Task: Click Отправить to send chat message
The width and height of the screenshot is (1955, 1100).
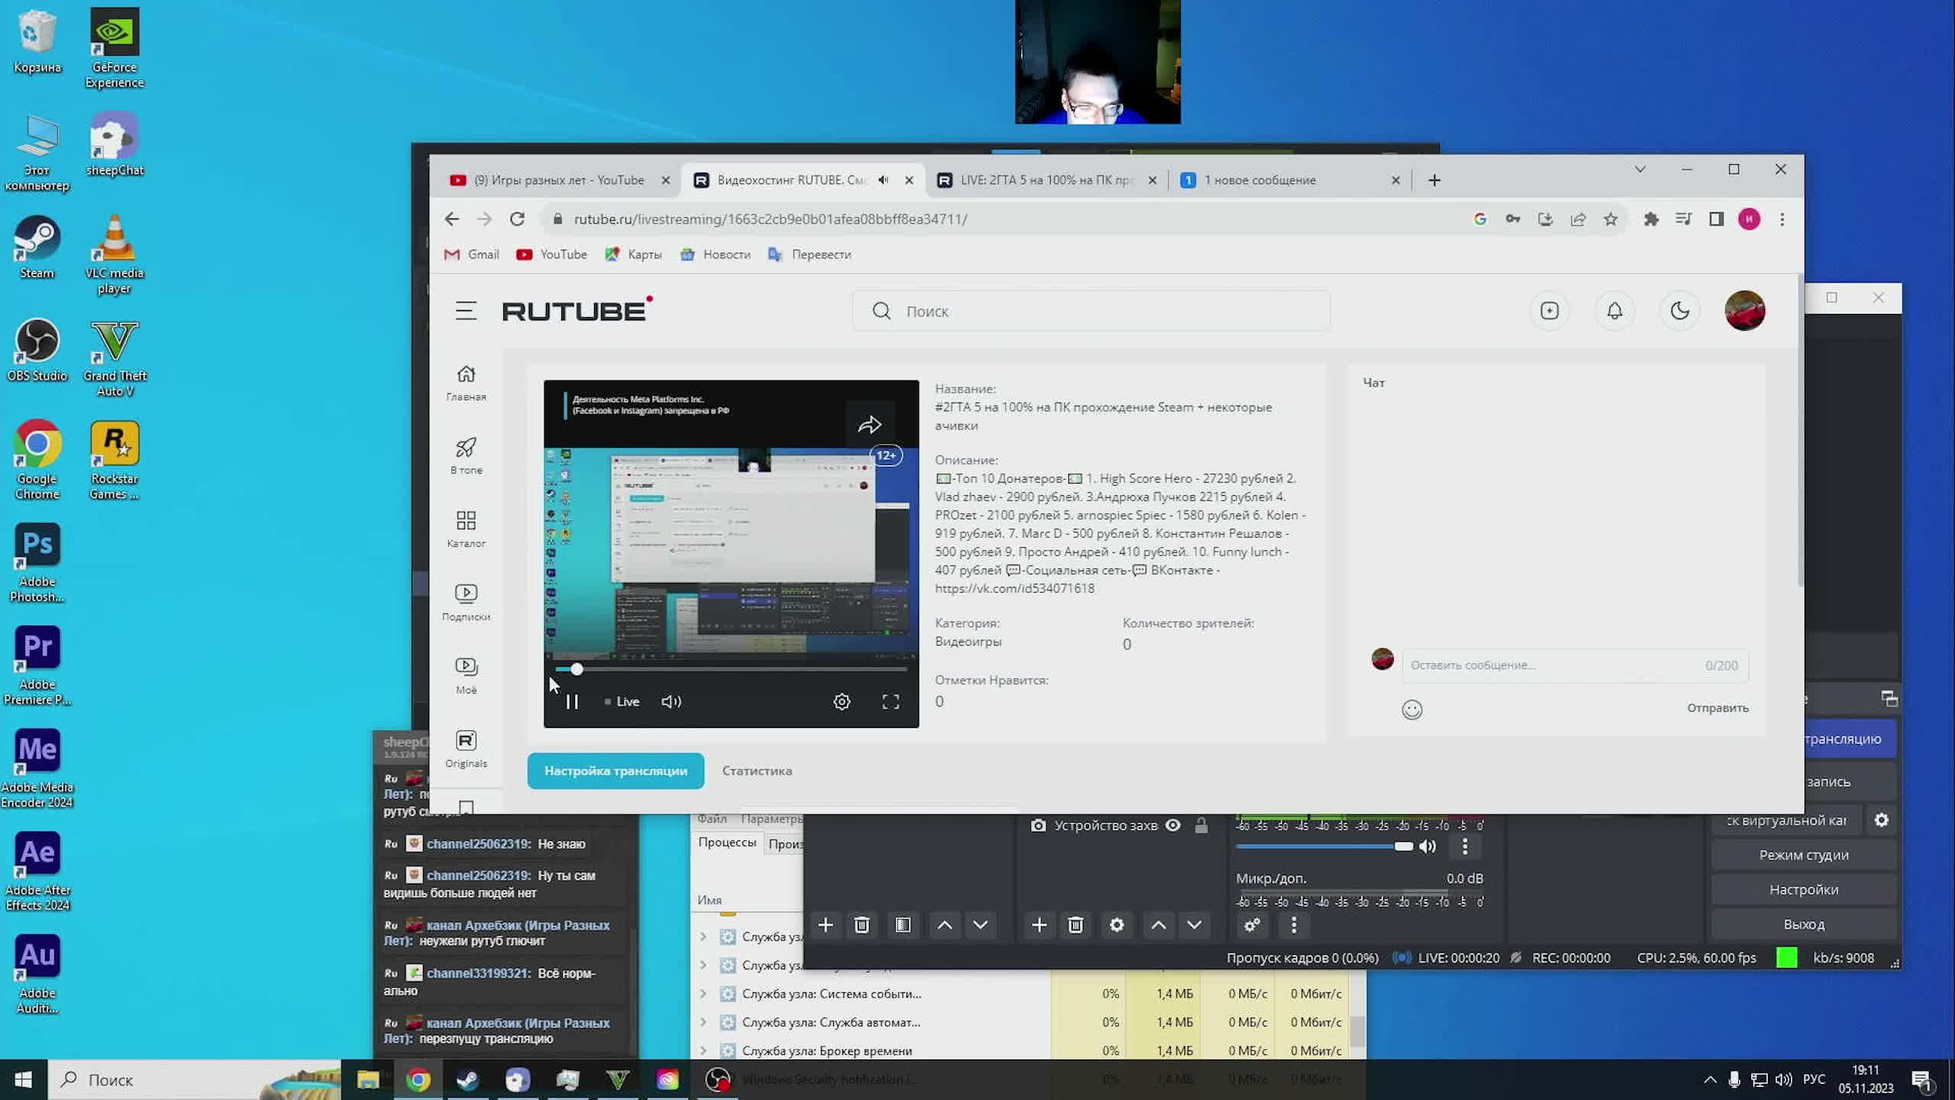Action: 1717,708
